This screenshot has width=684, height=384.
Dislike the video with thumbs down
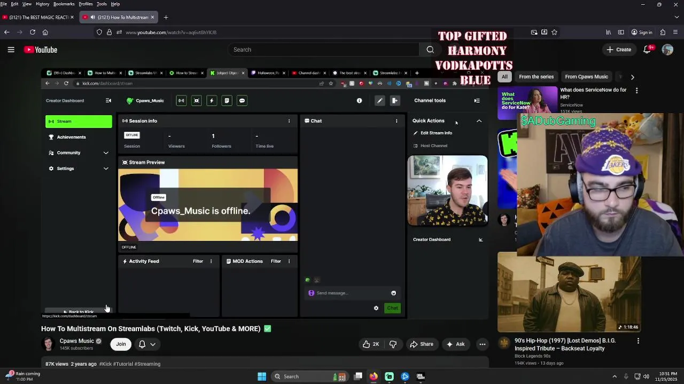click(x=393, y=344)
